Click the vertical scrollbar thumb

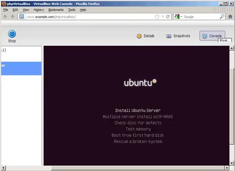(x=232, y=106)
